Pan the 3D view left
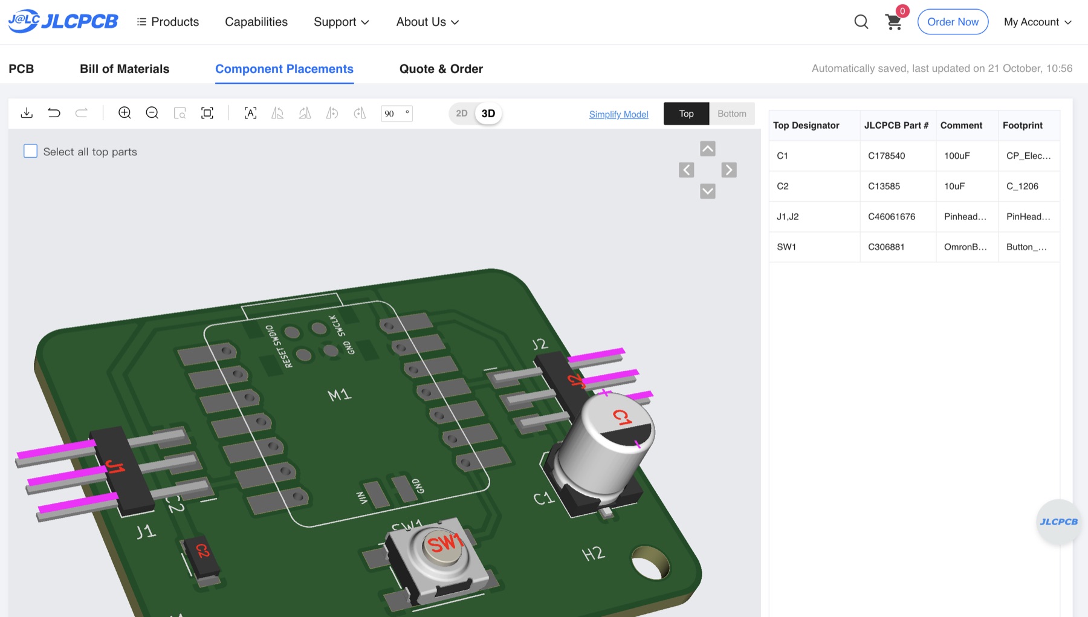This screenshot has width=1088, height=617. tap(687, 170)
